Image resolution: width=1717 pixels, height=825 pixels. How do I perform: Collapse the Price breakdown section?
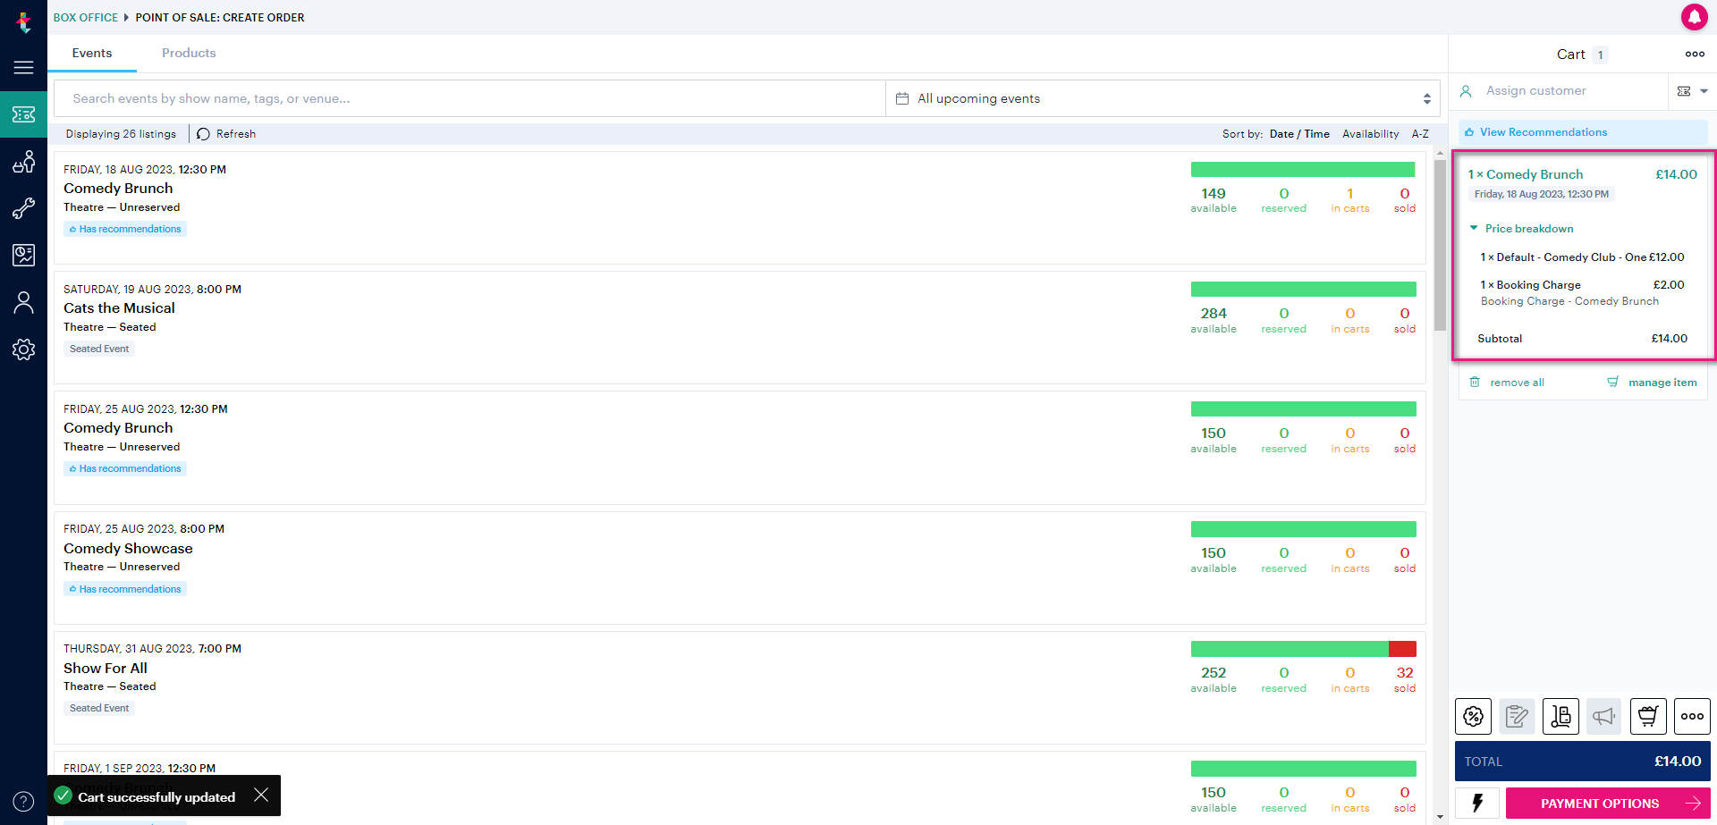[1474, 229]
